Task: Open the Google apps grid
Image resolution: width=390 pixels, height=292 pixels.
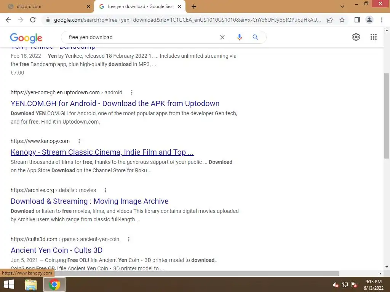Action: (374, 37)
